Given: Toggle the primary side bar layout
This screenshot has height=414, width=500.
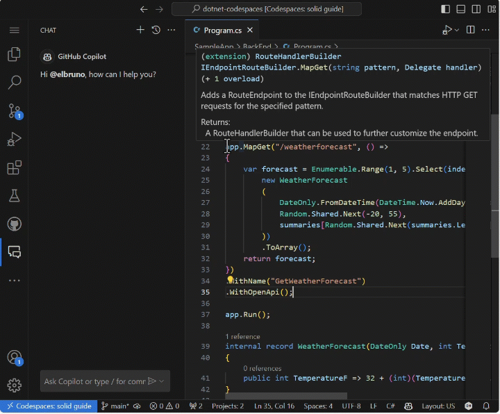Looking at the screenshot, I should (446, 9).
